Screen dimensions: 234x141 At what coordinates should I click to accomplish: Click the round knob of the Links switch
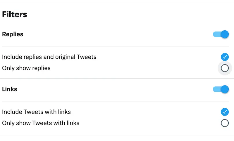[225, 89]
